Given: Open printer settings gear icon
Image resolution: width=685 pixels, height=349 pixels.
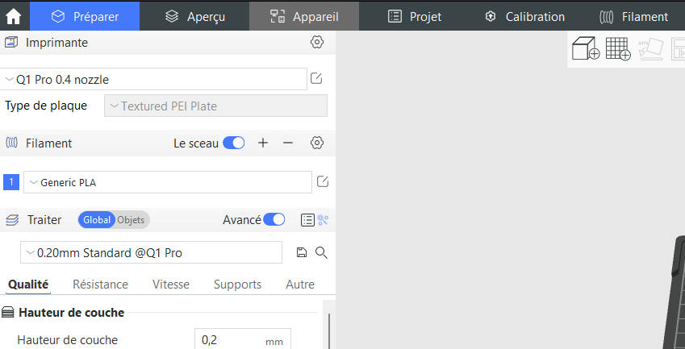Looking at the screenshot, I should click(317, 43).
